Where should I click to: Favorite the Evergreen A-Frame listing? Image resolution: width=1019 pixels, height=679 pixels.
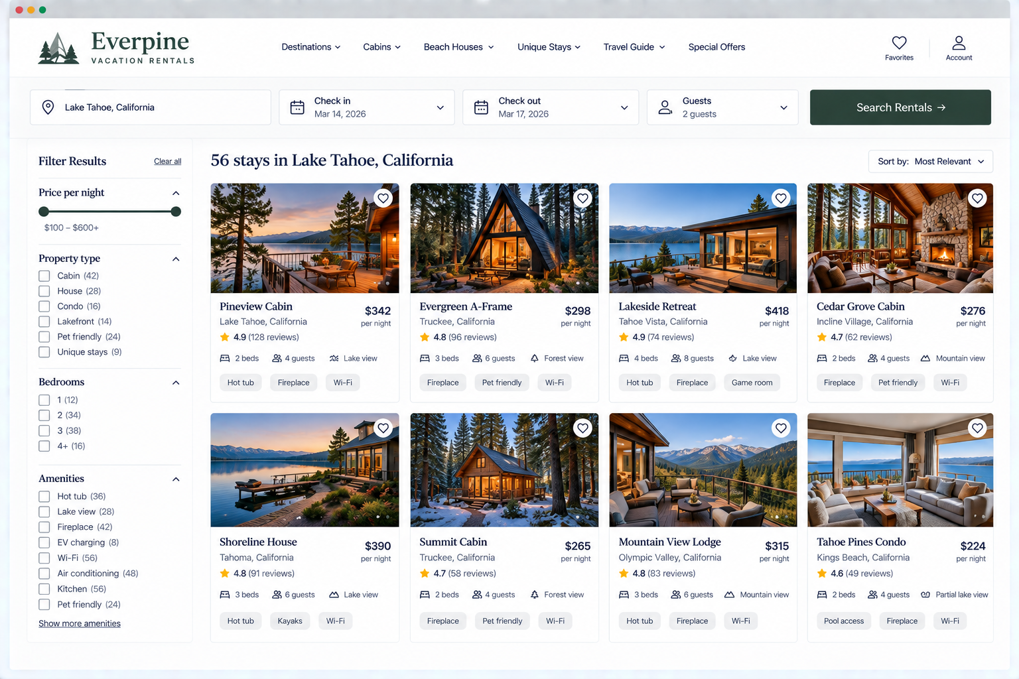582,198
